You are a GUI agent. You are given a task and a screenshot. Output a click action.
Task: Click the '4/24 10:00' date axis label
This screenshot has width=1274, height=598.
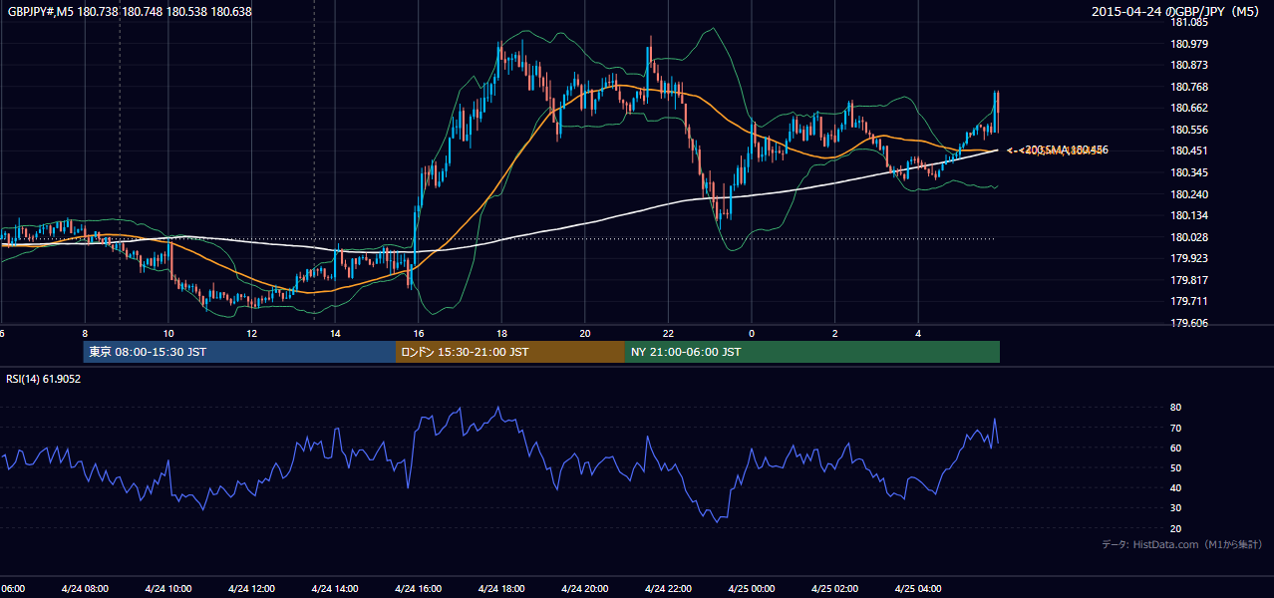click(x=168, y=588)
